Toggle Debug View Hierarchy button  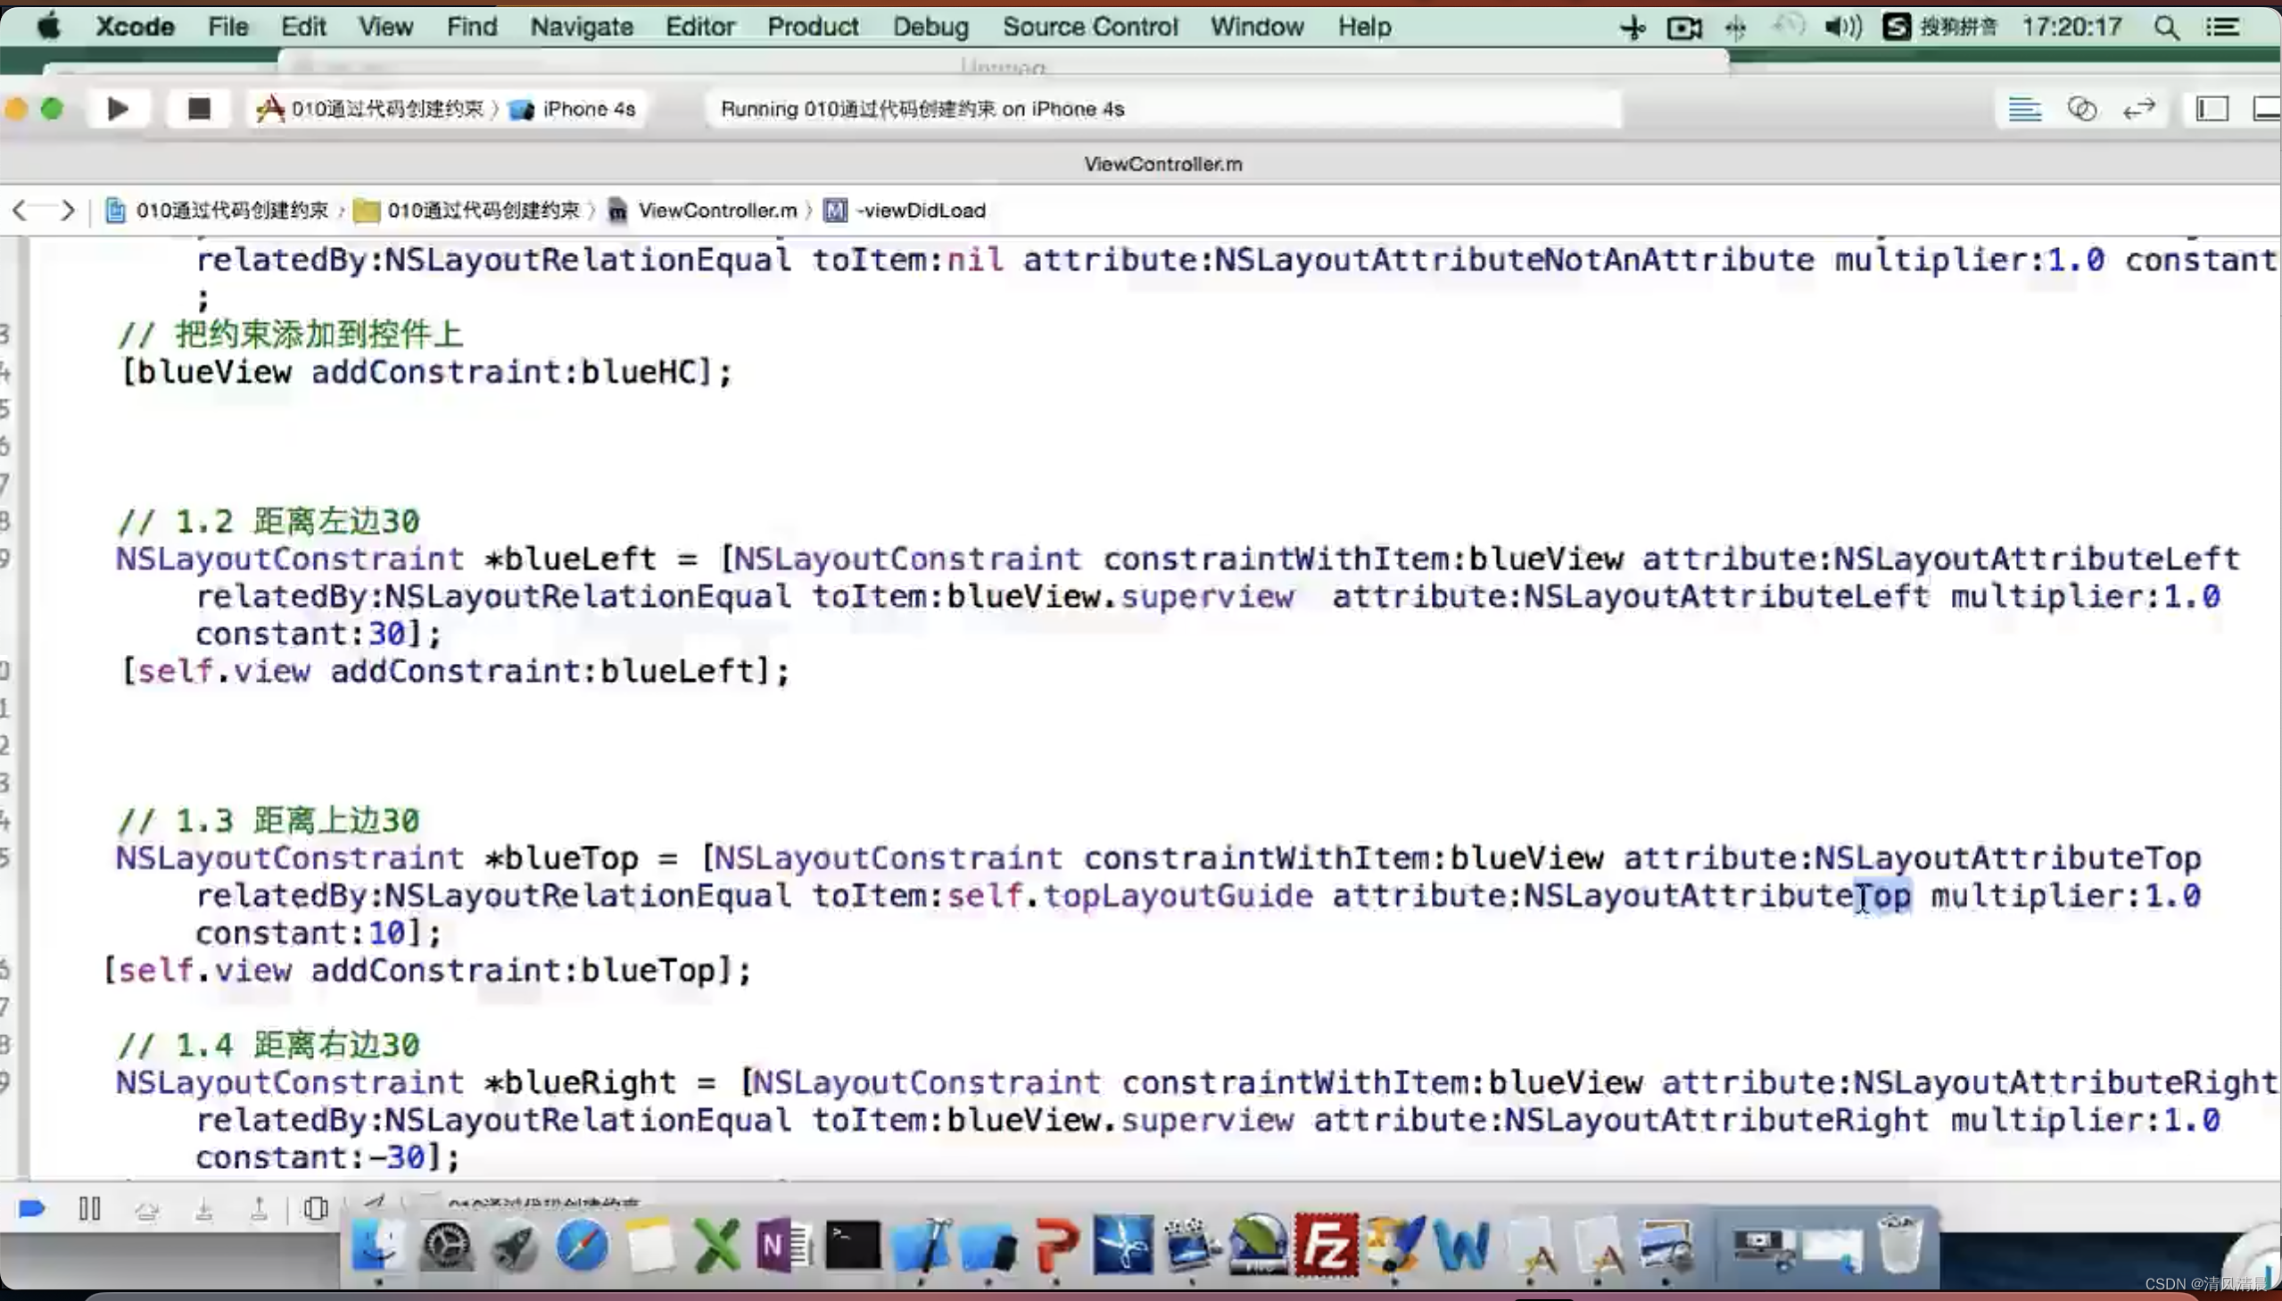tap(315, 1209)
